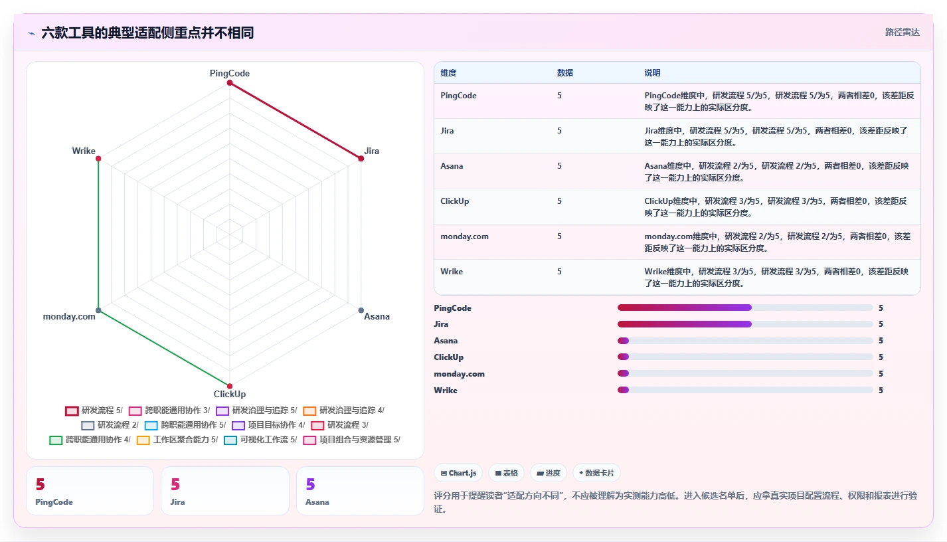Click the 进度 chip

pos(548,473)
